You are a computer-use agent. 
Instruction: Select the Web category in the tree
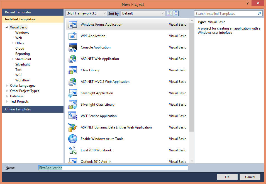tap(18, 38)
